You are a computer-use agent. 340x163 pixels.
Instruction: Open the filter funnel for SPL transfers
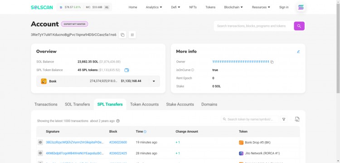[284, 119]
